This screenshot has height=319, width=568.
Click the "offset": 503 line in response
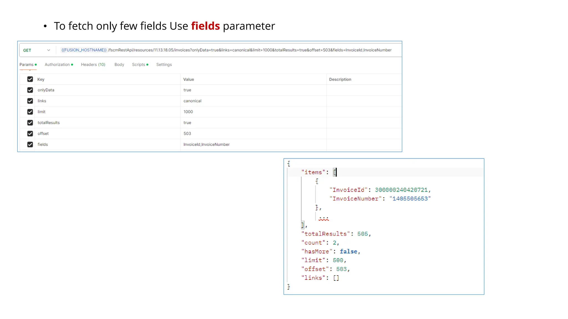pos(326,269)
